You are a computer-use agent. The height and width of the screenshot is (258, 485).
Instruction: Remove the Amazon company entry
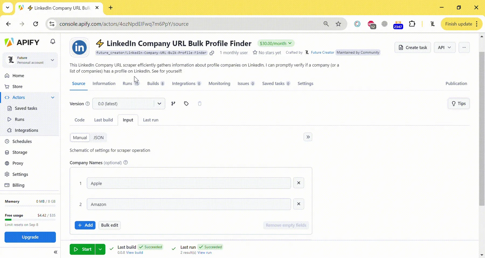(x=299, y=204)
